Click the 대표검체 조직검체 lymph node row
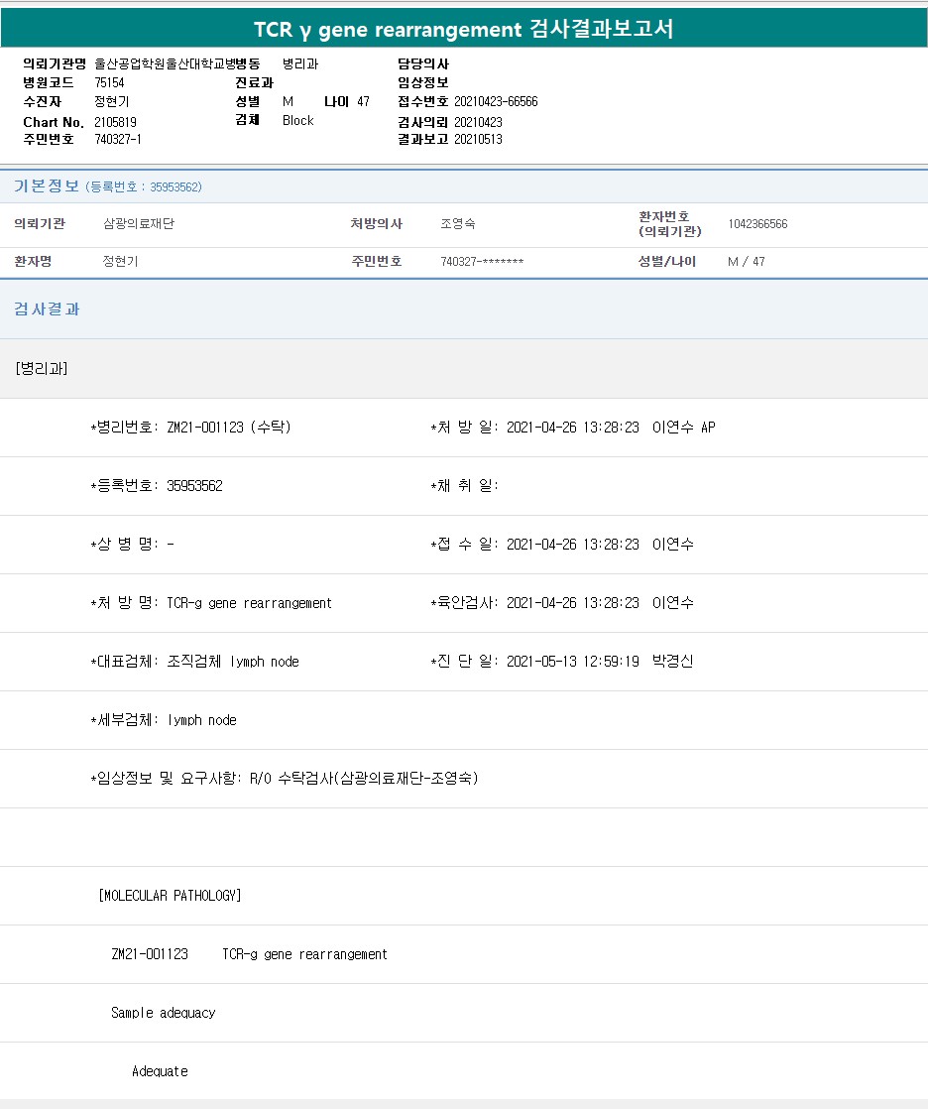 pyautogui.click(x=194, y=662)
